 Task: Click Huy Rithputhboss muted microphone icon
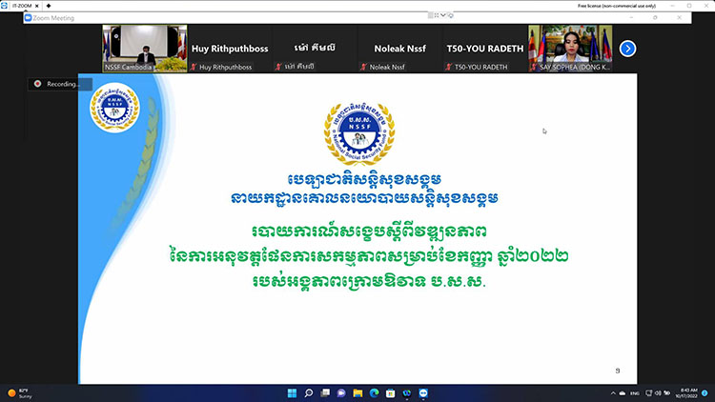194,67
